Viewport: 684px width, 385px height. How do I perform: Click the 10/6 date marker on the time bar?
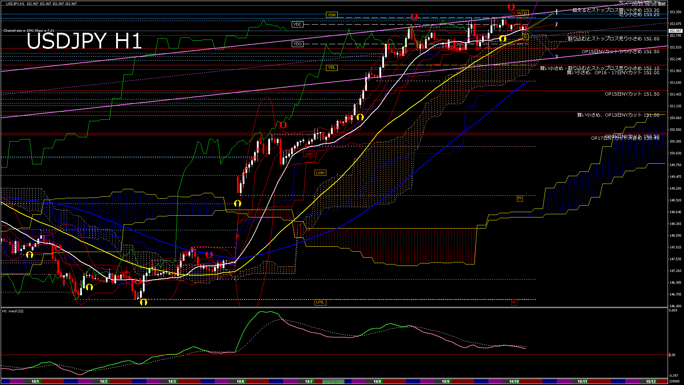240,381
